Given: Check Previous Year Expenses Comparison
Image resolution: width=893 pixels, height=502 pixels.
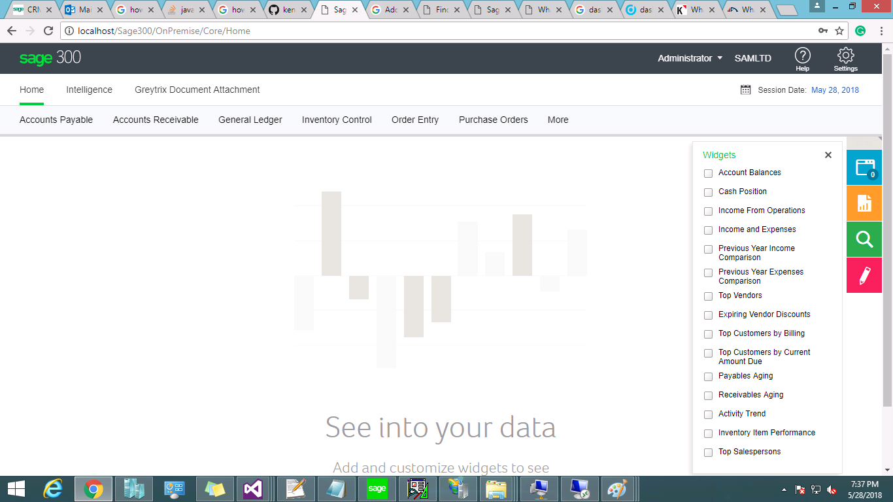Looking at the screenshot, I should tap(708, 273).
